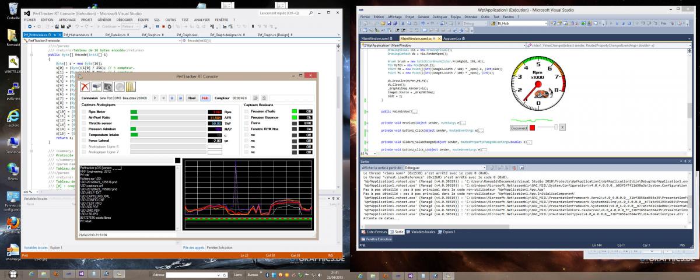Image resolution: width=700 pixels, height=280 pixels.
Task: Click the X button in the WPF gauge app
Action: [562, 127]
